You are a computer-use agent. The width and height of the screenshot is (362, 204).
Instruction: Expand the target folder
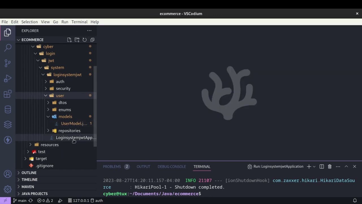[56, 159]
